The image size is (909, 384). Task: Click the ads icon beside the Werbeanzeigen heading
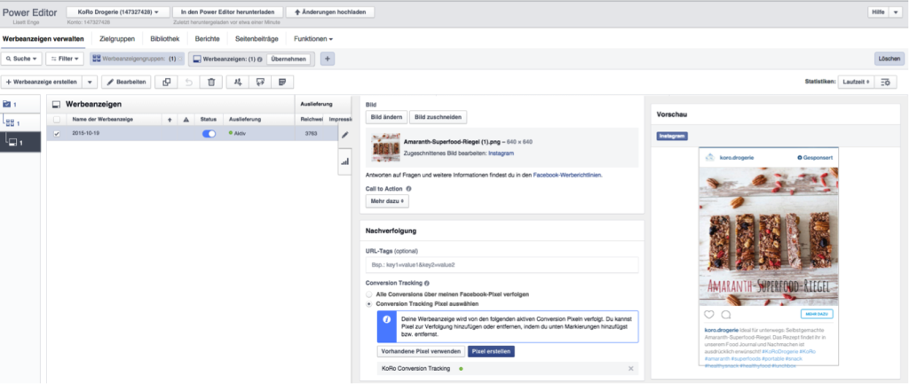pos(56,105)
